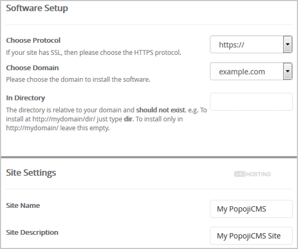Click the example.com domain select box
The image size is (298, 249).
(x=251, y=71)
